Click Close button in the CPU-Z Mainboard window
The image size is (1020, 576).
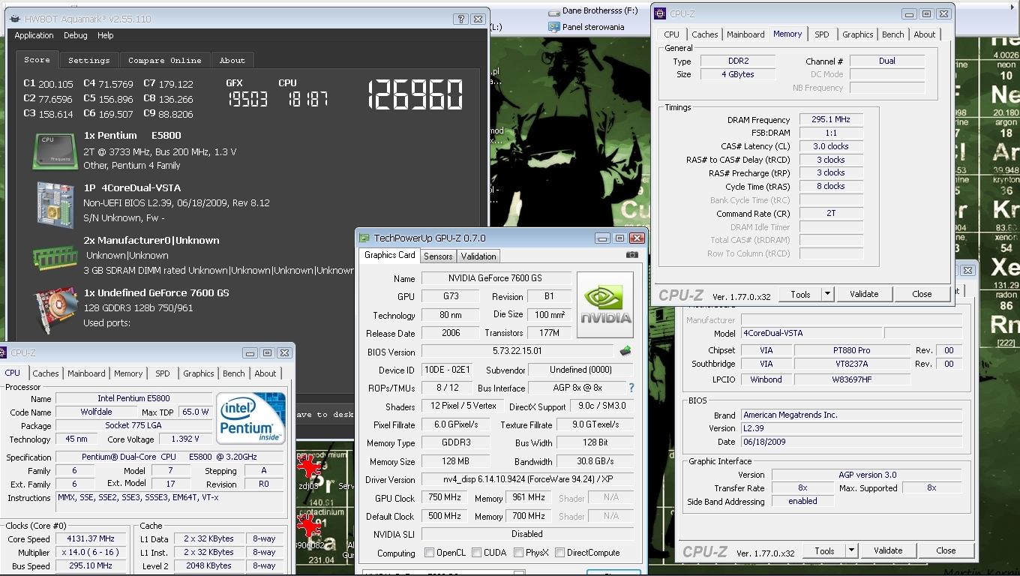click(946, 550)
